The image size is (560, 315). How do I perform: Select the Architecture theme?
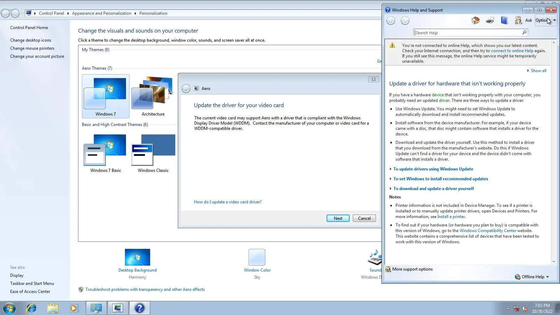(x=153, y=96)
